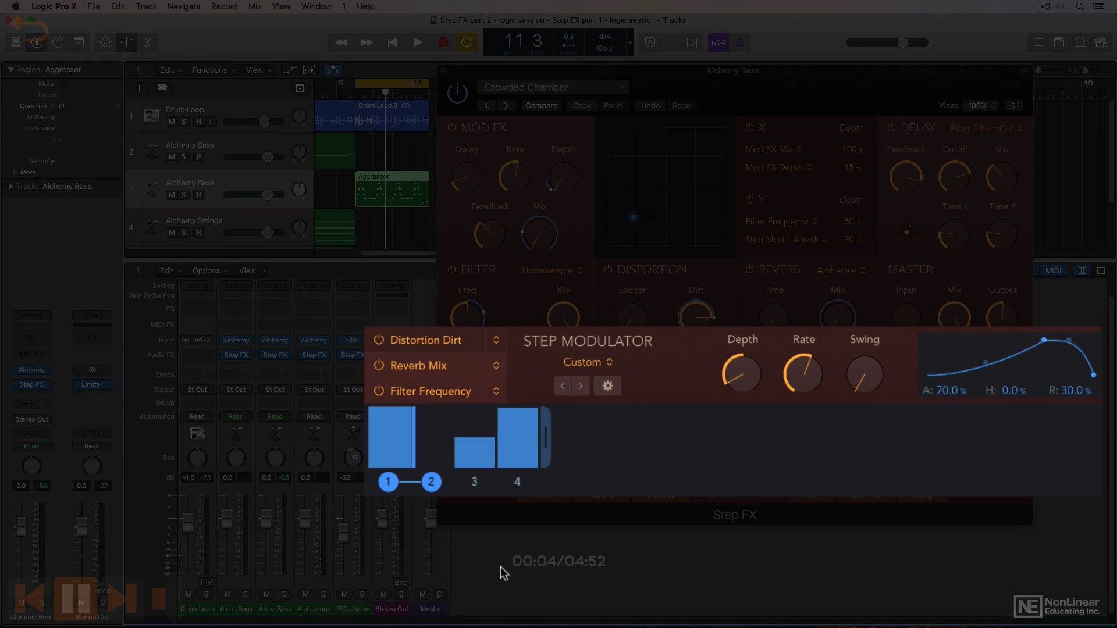The width and height of the screenshot is (1117, 628).
Task: Toggle the FILTER section power button
Action: click(451, 269)
